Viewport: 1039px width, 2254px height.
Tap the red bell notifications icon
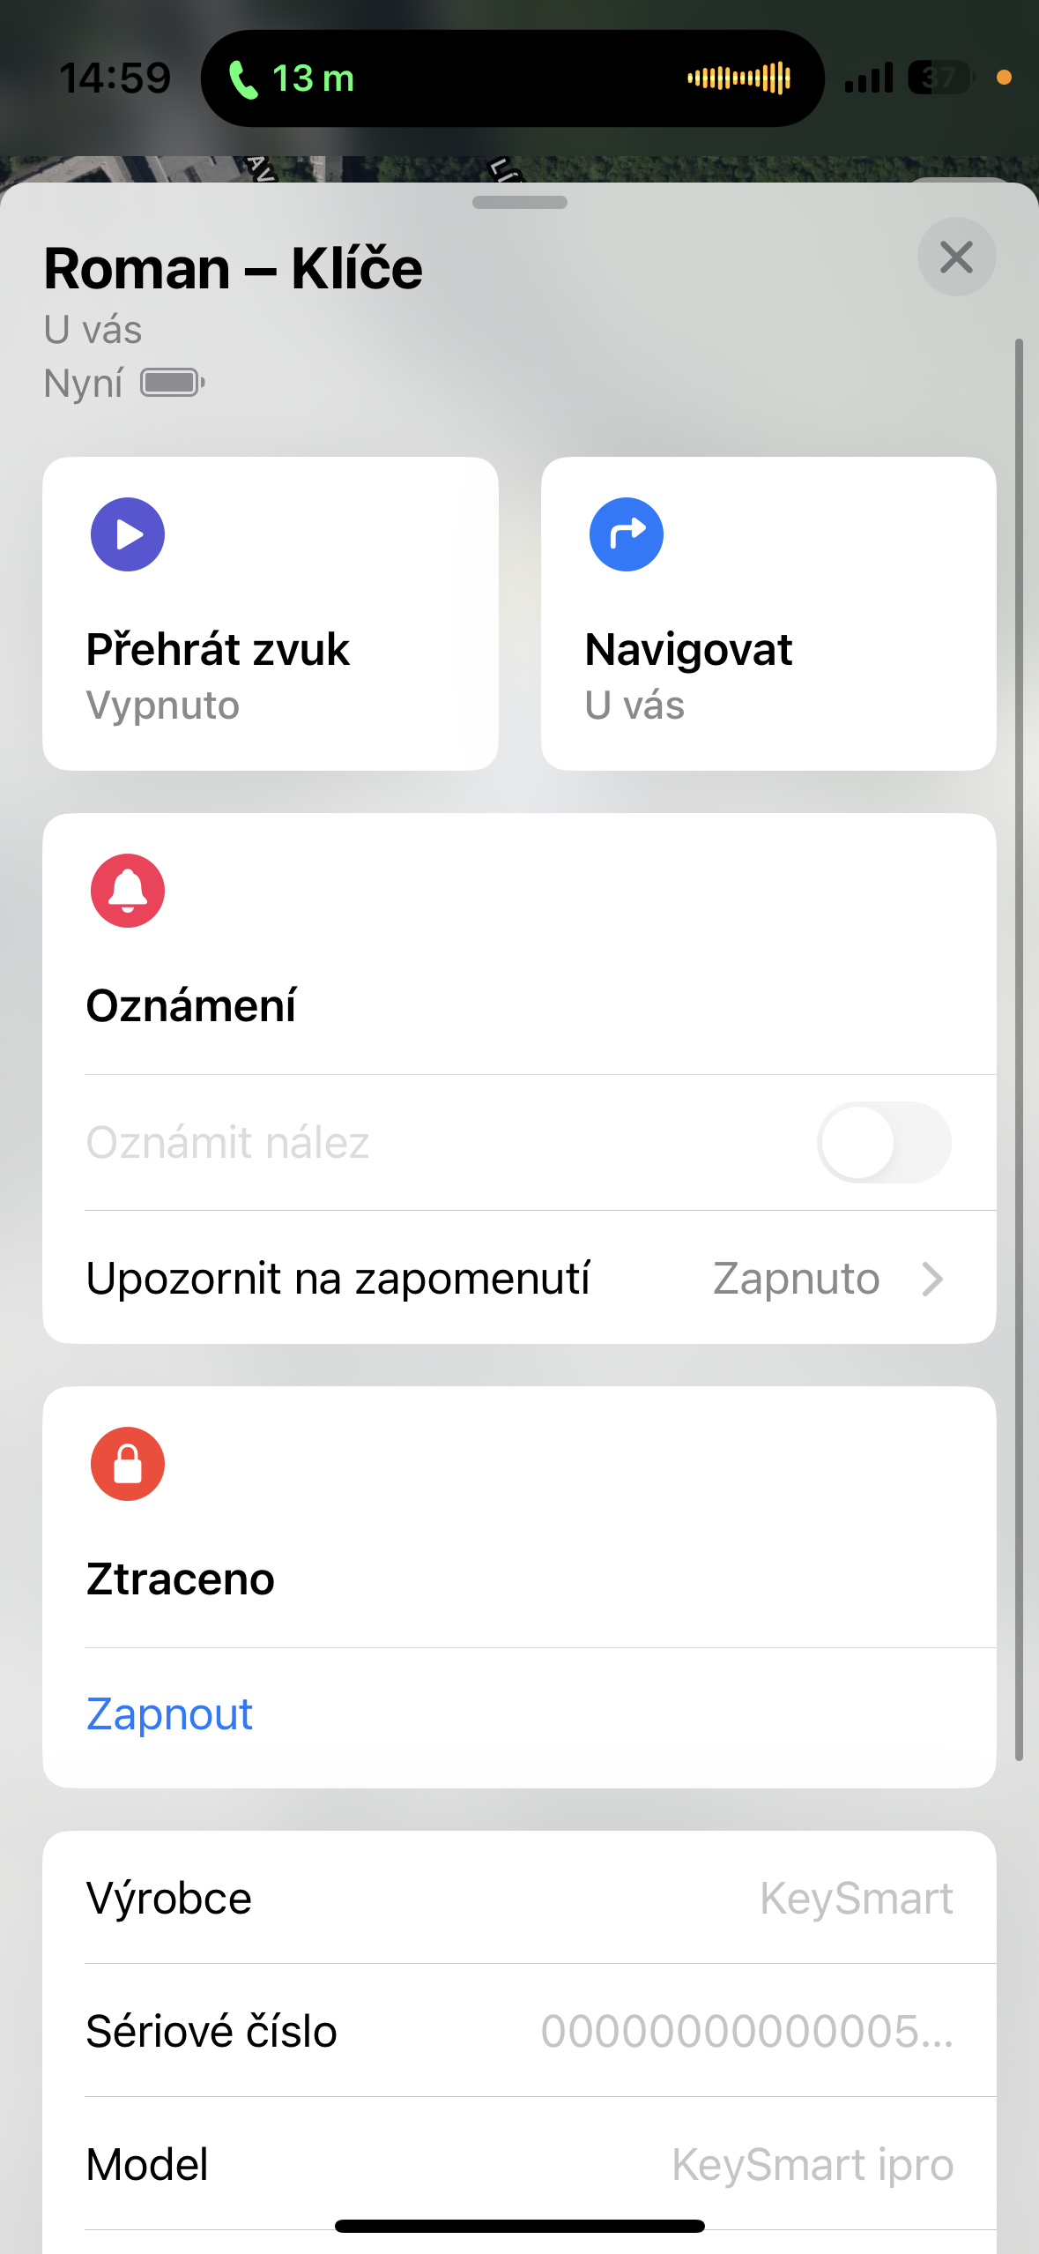(128, 891)
